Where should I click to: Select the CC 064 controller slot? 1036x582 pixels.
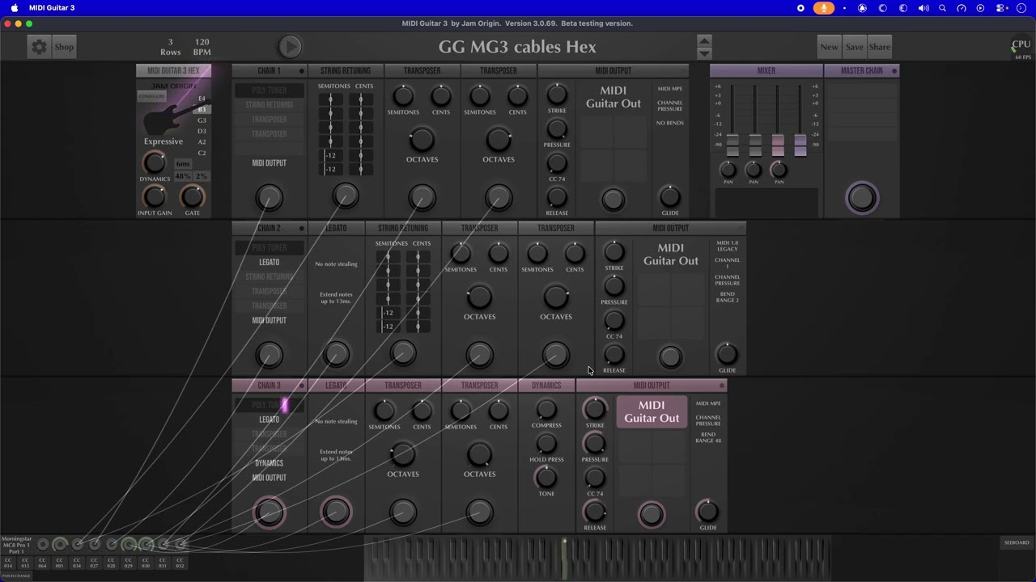(42, 563)
